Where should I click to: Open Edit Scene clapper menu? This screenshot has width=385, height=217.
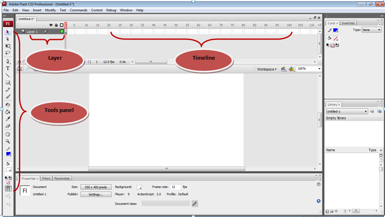tap(284, 69)
